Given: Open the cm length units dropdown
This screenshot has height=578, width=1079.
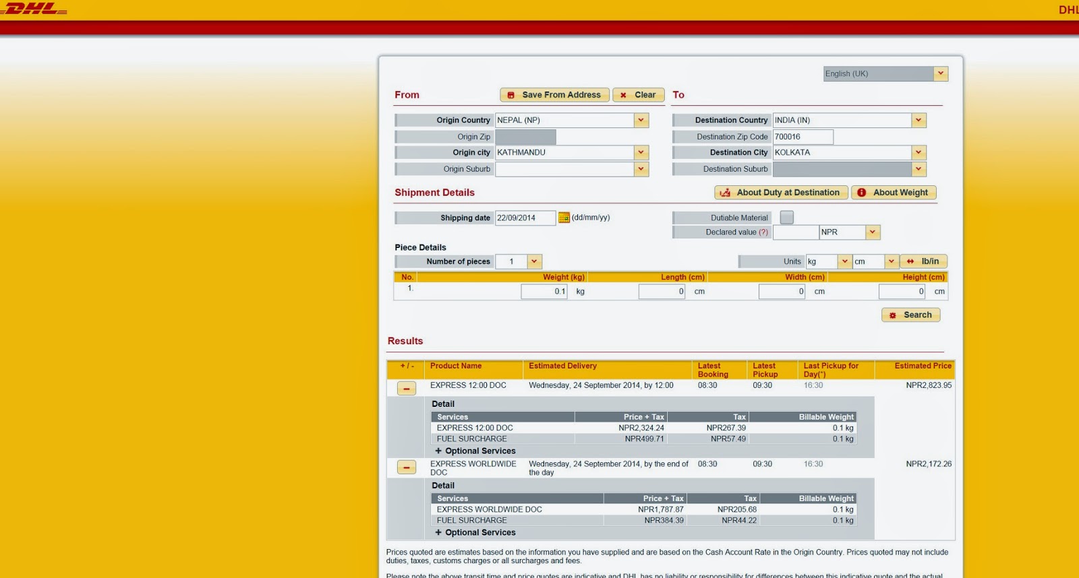Looking at the screenshot, I should click(892, 261).
